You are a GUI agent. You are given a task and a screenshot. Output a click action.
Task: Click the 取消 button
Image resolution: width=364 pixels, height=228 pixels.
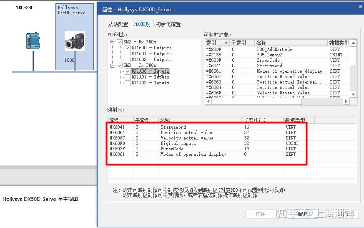[x=343, y=214]
